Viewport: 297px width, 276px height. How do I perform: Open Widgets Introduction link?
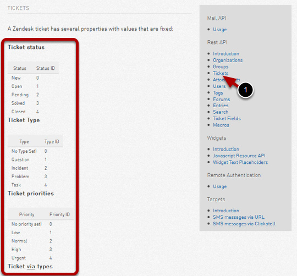point(226,149)
